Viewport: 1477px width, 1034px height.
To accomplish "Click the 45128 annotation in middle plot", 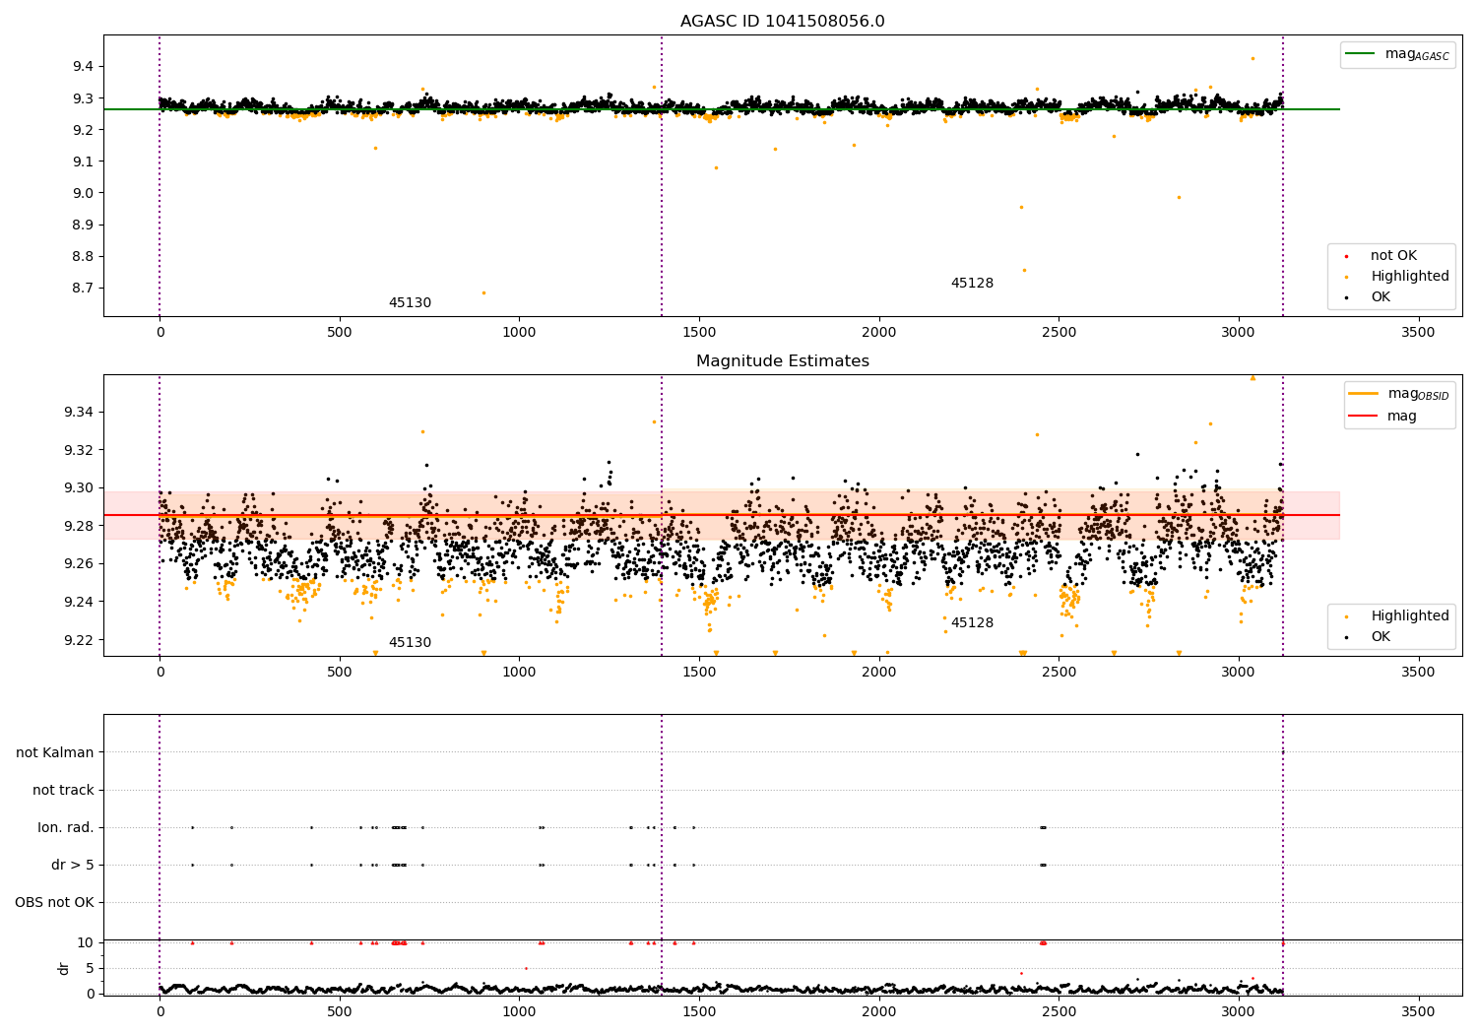I will click(972, 623).
